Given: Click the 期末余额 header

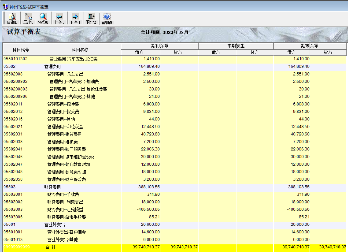Looking at the screenshot, I should coord(310,46).
